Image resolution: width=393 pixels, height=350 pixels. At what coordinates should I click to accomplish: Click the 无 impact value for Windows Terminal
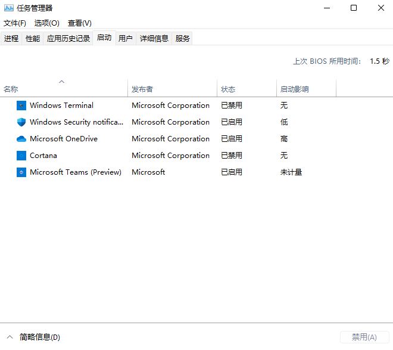point(284,106)
